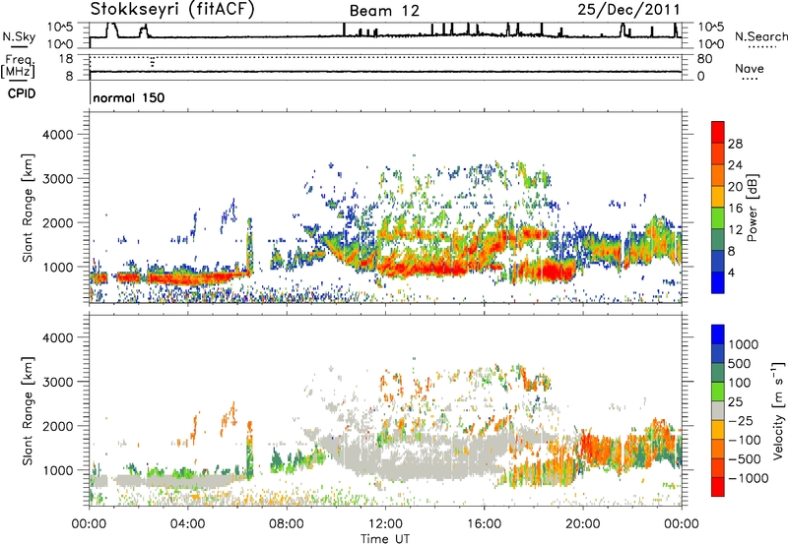This screenshot has width=788, height=545.
Task: Click the Nave legend label
Action: (x=750, y=69)
